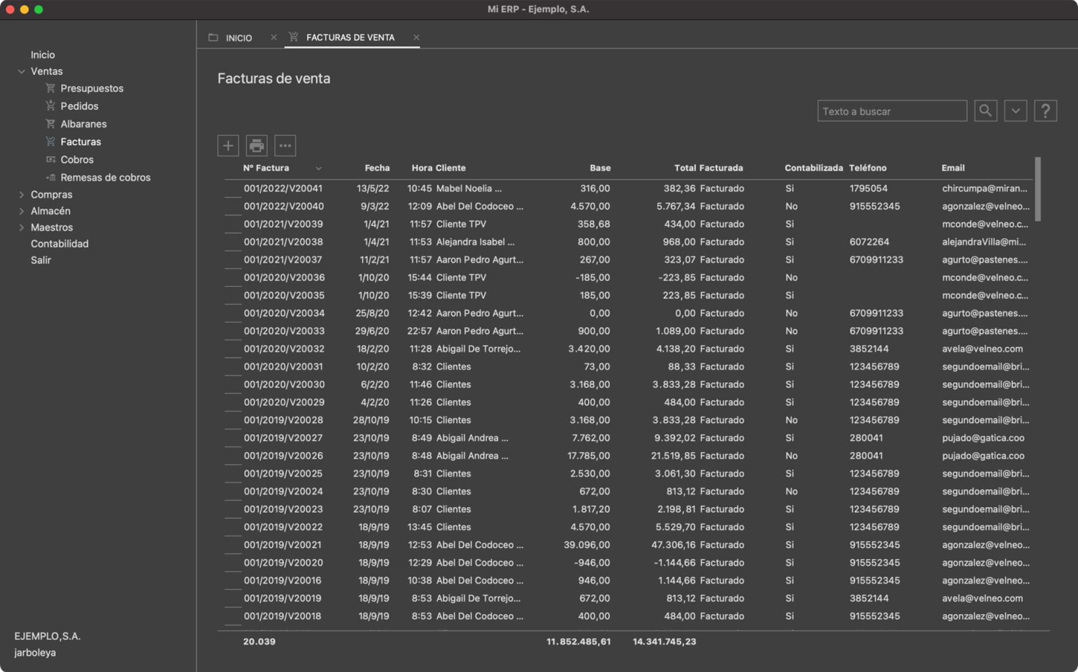This screenshot has height=672, width=1078.
Task: Open Remesas de cobros in sidebar
Action: (105, 177)
